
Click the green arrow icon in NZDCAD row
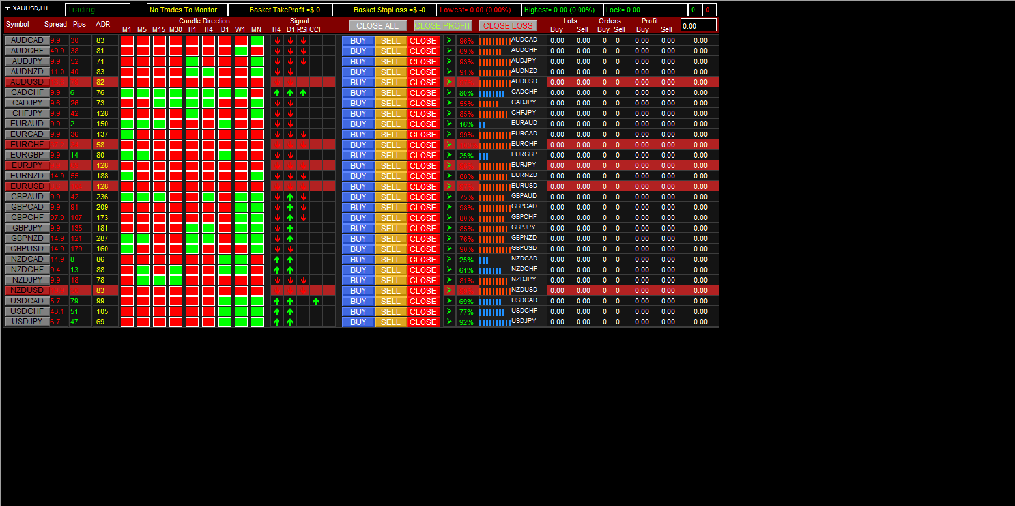click(449, 259)
